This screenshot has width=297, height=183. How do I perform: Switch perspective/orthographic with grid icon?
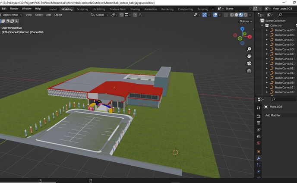(250, 70)
